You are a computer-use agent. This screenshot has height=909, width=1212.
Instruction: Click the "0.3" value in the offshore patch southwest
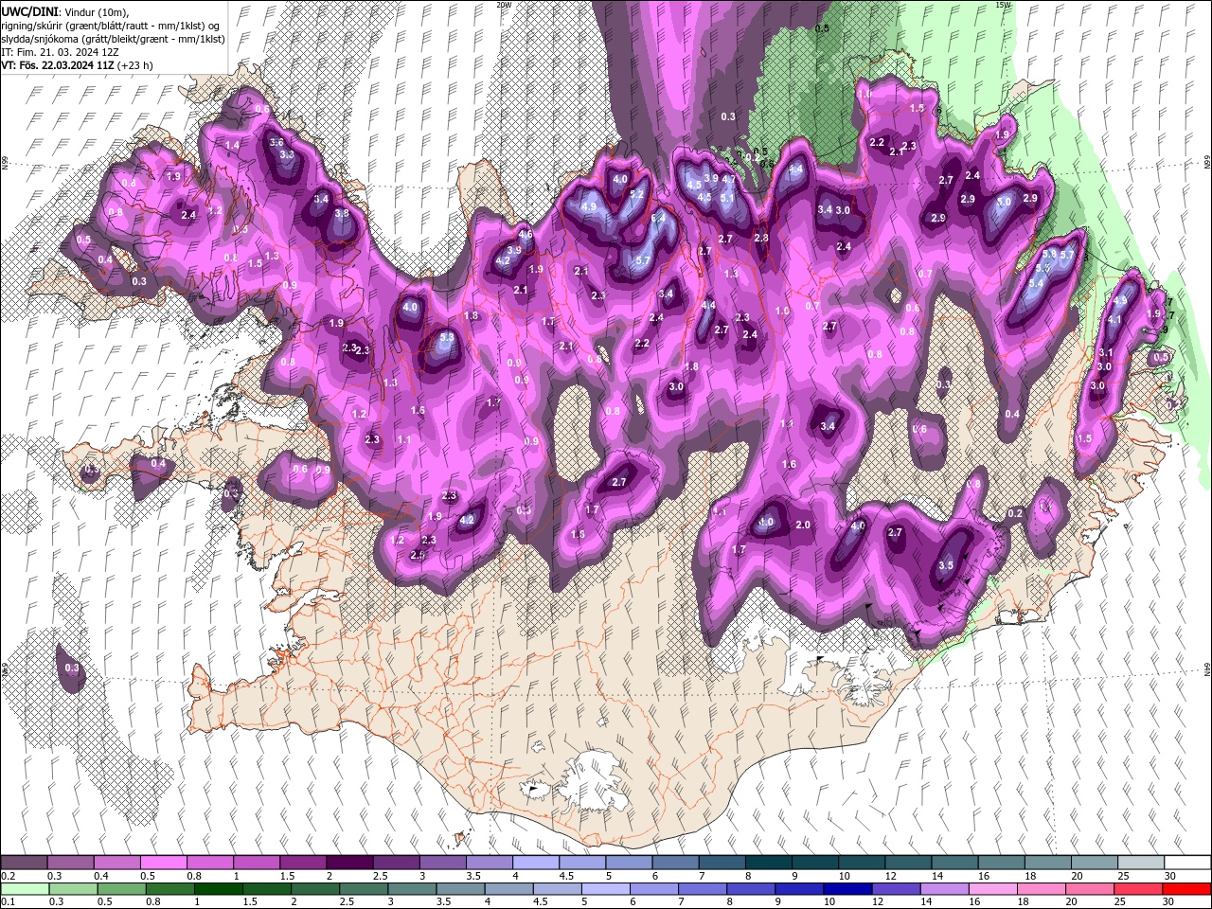pyautogui.click(x=73, y=668)
